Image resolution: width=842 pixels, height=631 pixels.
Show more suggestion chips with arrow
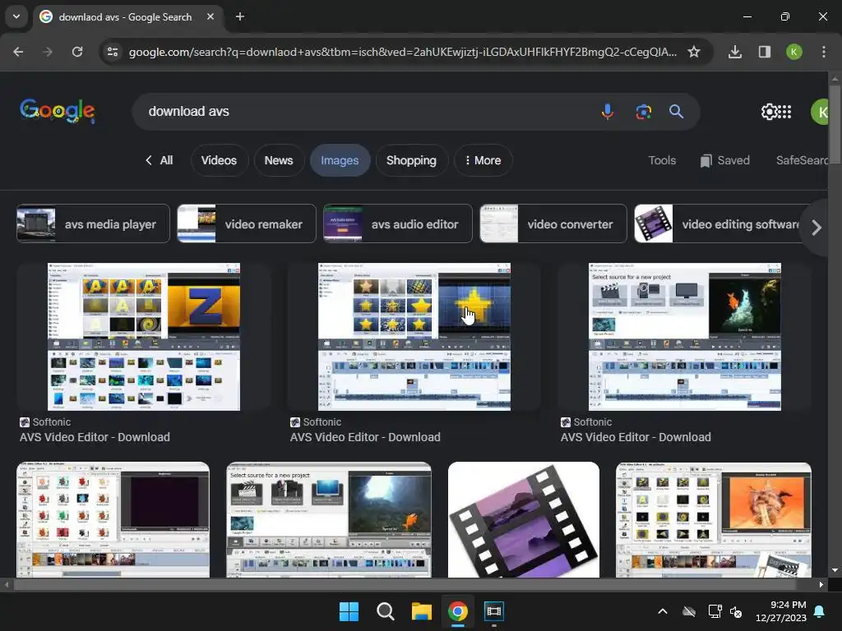point(817,228)
